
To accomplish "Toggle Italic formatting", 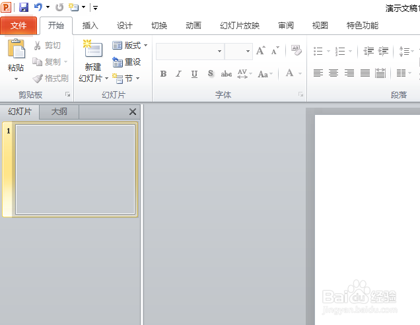I will pyautogui.click(x=179, y=74).
